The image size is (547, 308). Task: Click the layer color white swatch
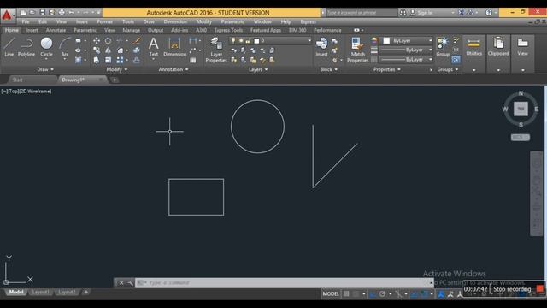tap(256, 41)
